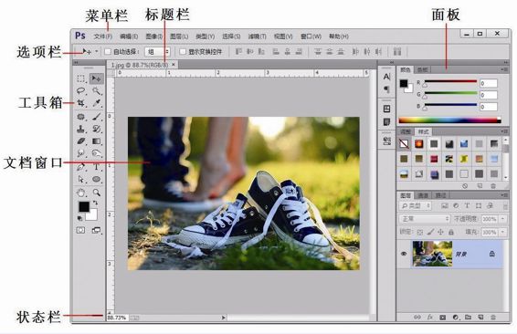The width and height of the screenshot is (517, 334).
Task: Open the fill 填充 slider arrow
Action: [x=502, y=232]
